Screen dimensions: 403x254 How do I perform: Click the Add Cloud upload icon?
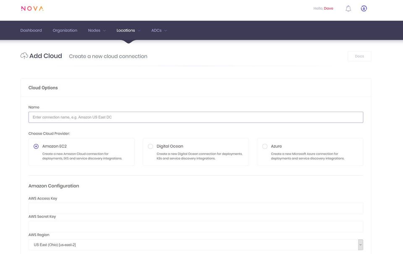click(x=24, y=56)
